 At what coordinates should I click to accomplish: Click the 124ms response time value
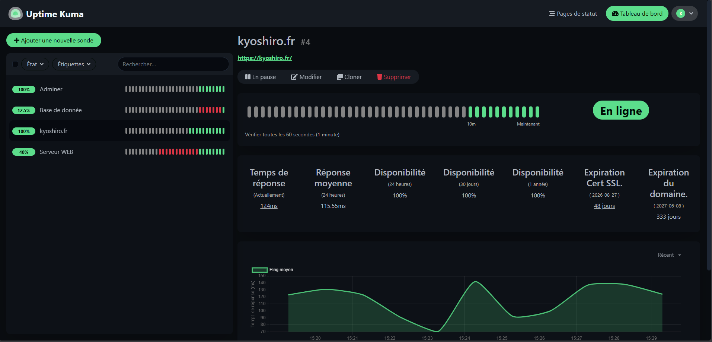pos(269,206)
